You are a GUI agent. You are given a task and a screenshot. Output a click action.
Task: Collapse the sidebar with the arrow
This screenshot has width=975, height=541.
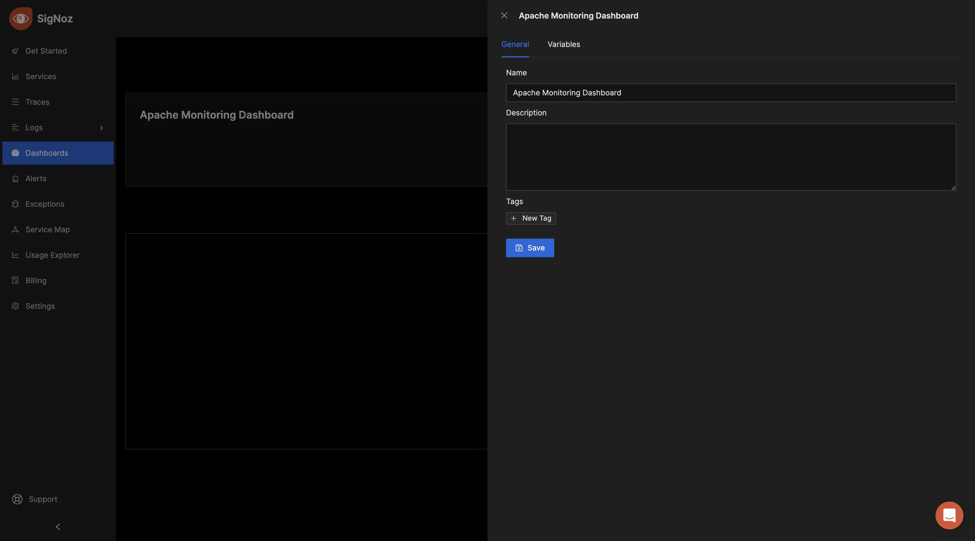(x=58, y=527)
